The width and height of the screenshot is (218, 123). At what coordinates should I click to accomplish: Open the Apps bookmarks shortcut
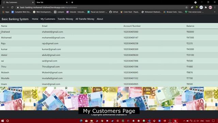(6, 12)
